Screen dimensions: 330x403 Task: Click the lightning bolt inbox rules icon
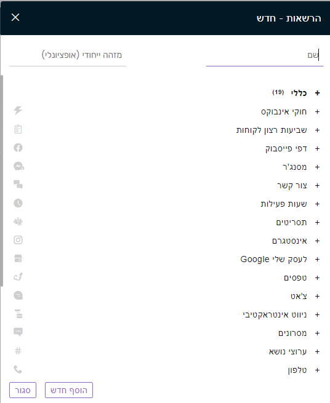pyautogui.click(x=18, y=111)
